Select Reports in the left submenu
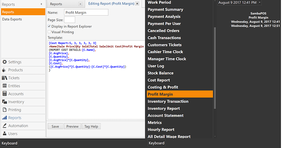 23,12
